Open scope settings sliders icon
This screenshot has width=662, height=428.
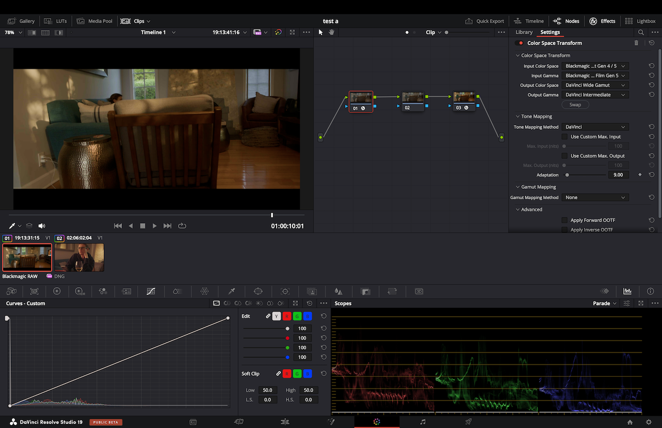click(x=627, y=303)
